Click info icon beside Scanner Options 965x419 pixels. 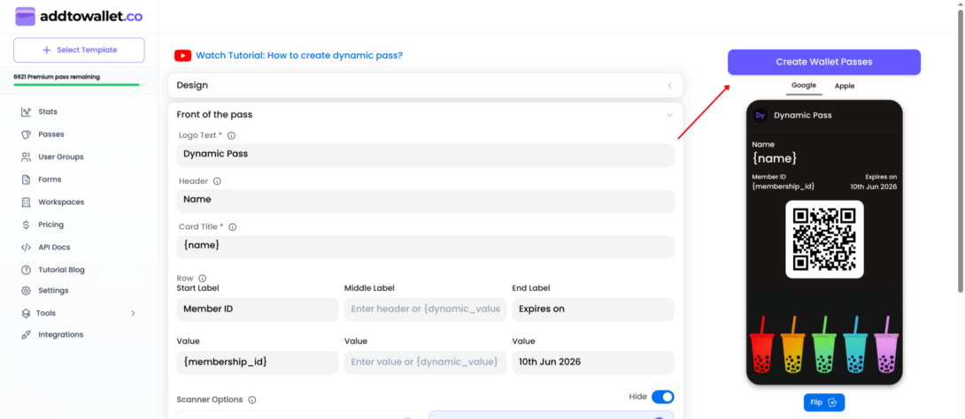coord(251,400)
